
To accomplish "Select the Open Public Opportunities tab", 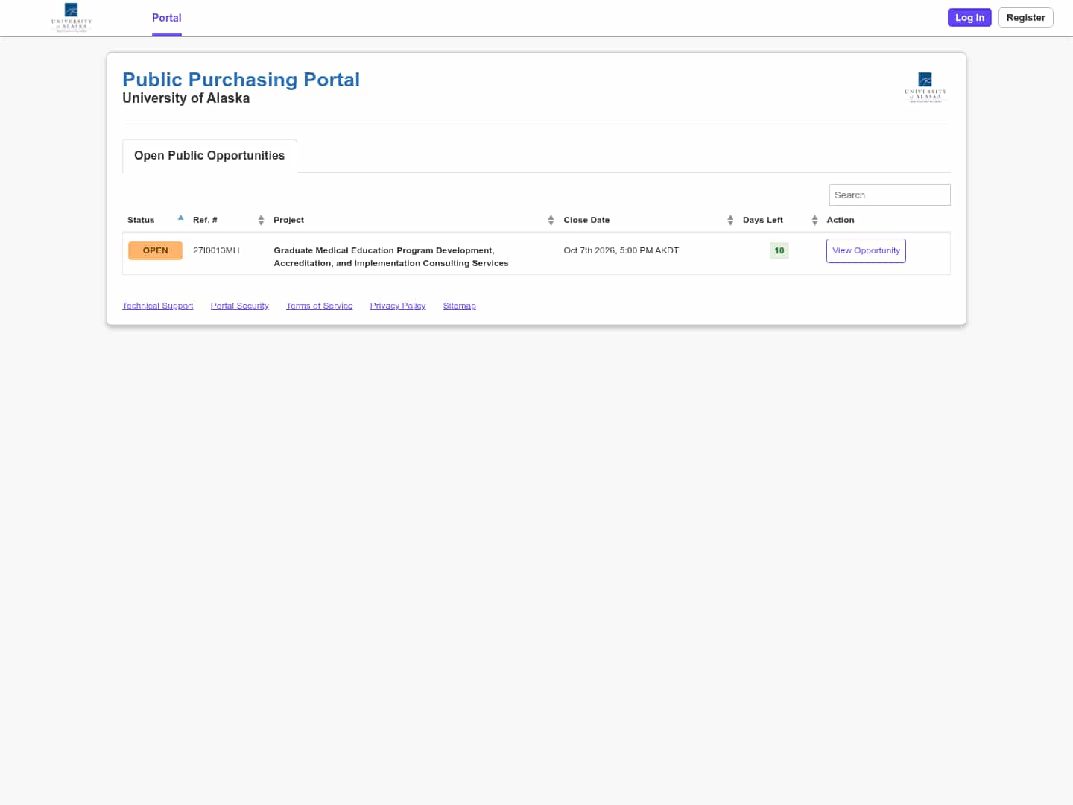I will pyautogui.click(x=209, y=156).
